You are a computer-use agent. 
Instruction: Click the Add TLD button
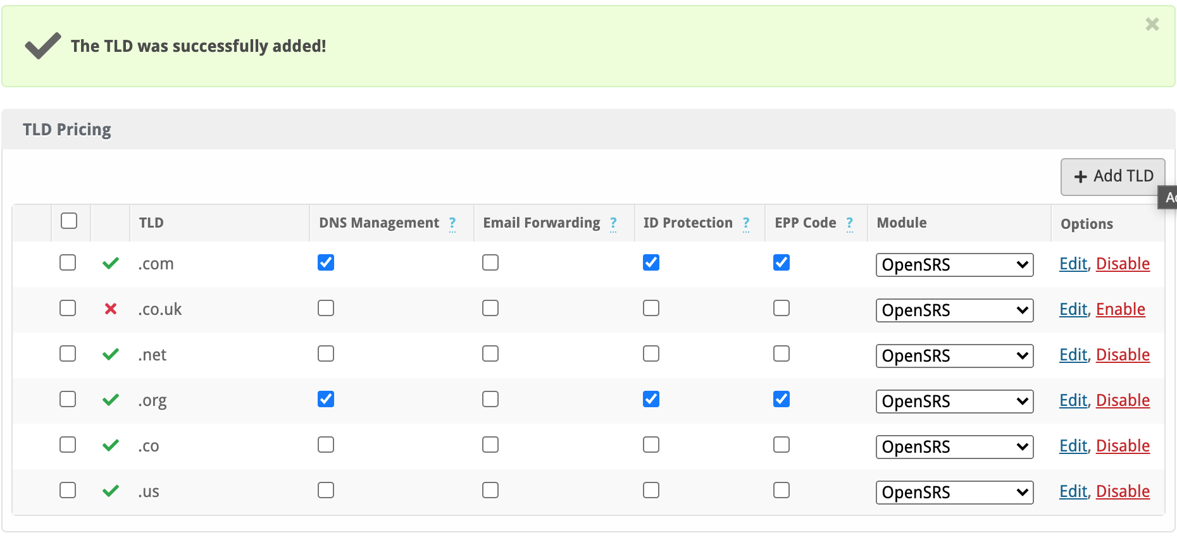tap(1112, 176)
